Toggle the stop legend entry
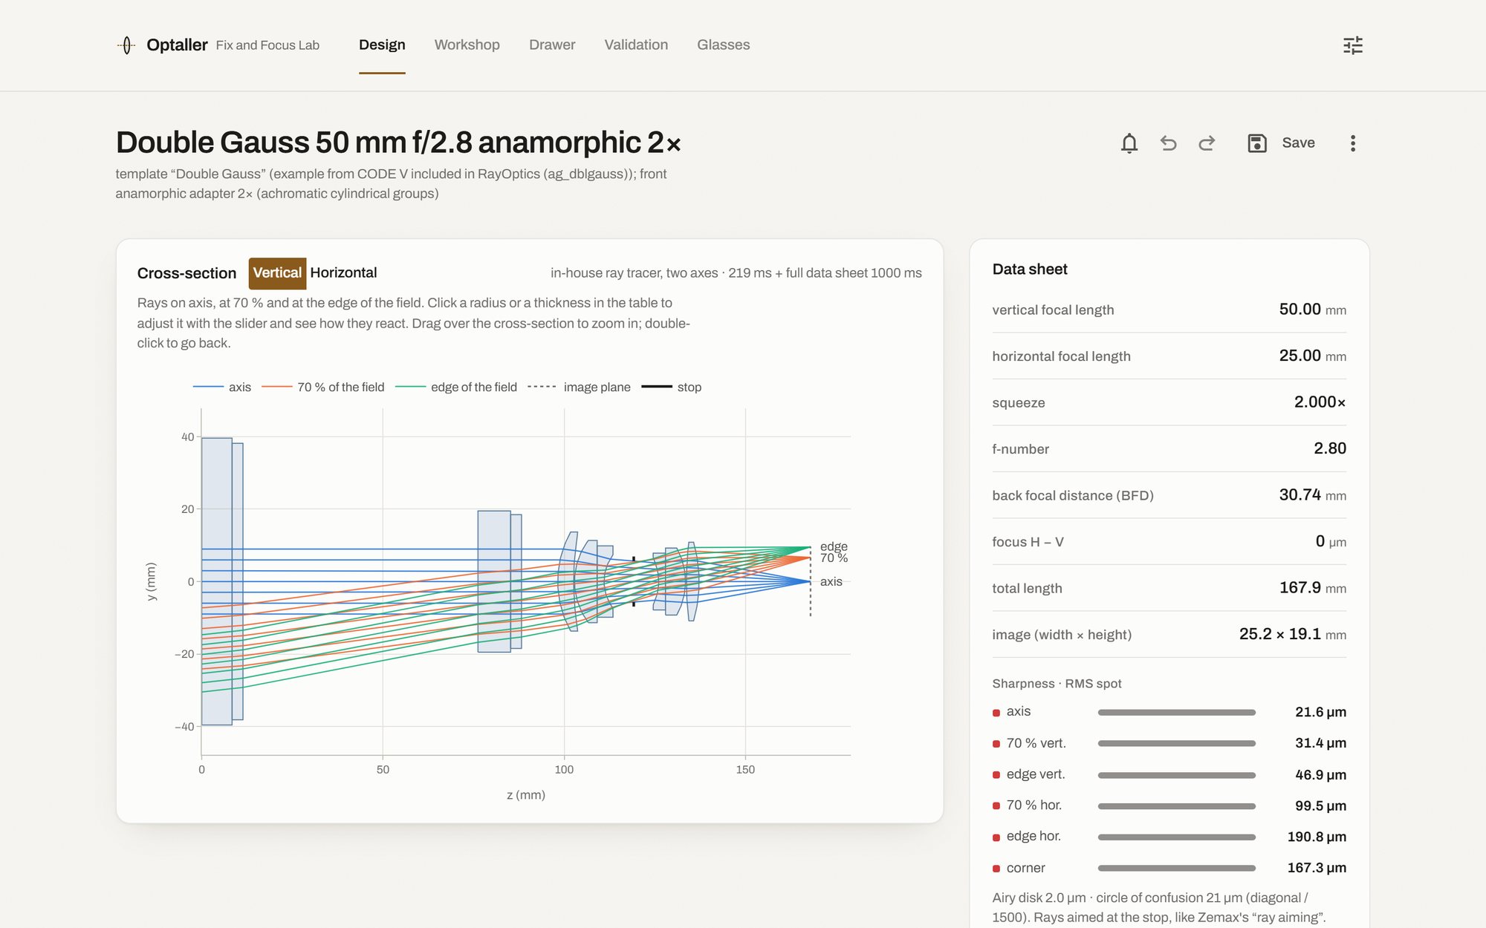The image size is (1486, 928). [671, 387]
